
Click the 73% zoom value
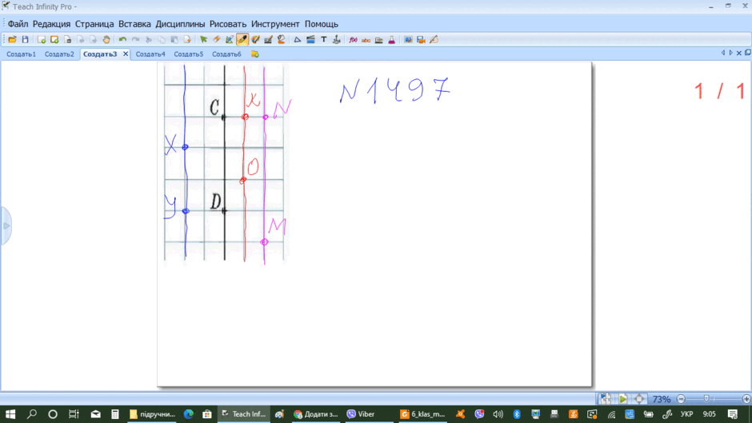click(x=662, y=399)
